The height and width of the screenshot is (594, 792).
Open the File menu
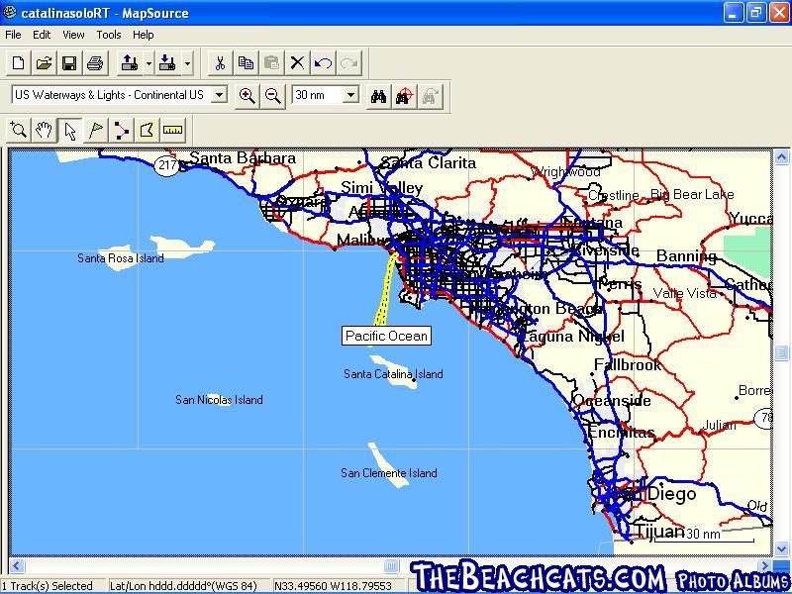13,35
